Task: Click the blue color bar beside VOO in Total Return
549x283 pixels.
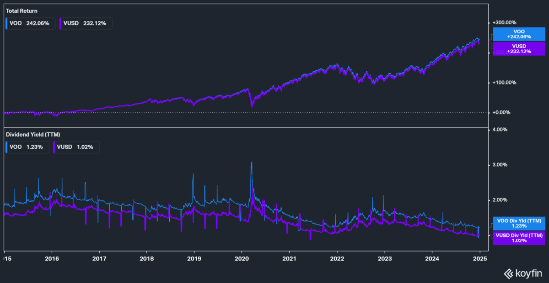Action: pos(5,23)
